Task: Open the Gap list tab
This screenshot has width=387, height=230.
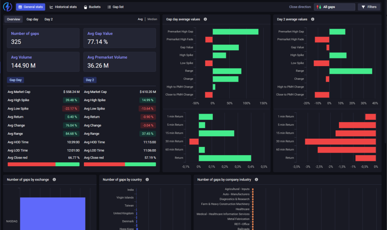Action: (116, 7)
